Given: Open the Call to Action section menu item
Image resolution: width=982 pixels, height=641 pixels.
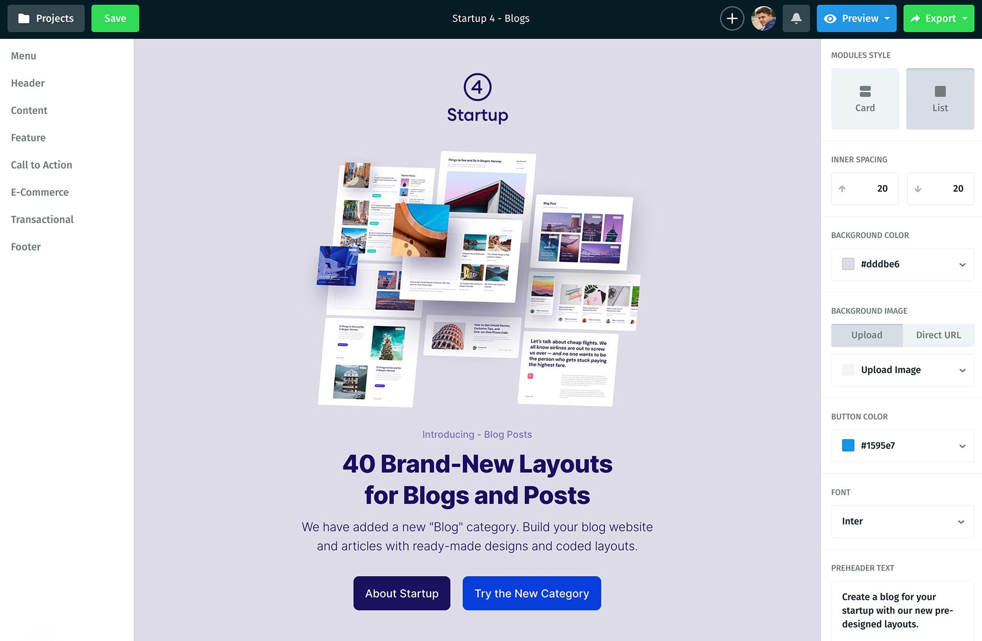Looking at the screenshot, I should point(41,165).
